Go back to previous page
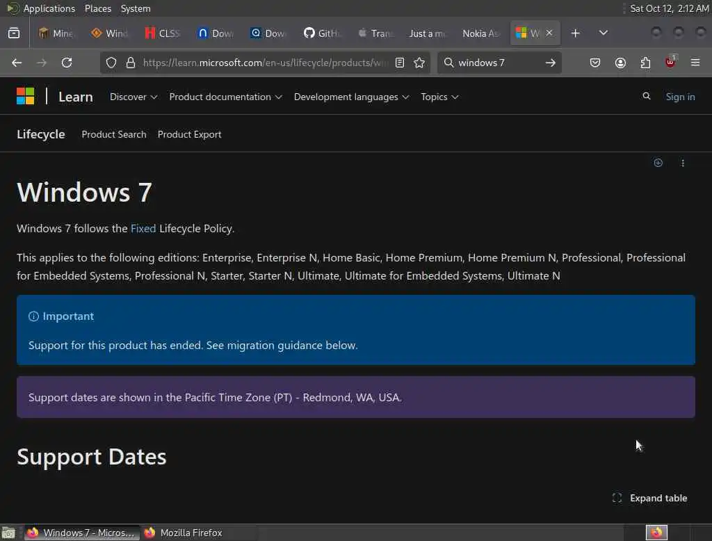 tap(17, 63)
